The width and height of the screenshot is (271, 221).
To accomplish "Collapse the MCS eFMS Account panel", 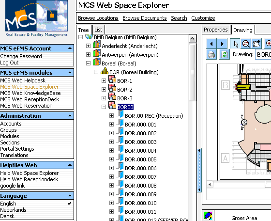I will click(70, 48).
